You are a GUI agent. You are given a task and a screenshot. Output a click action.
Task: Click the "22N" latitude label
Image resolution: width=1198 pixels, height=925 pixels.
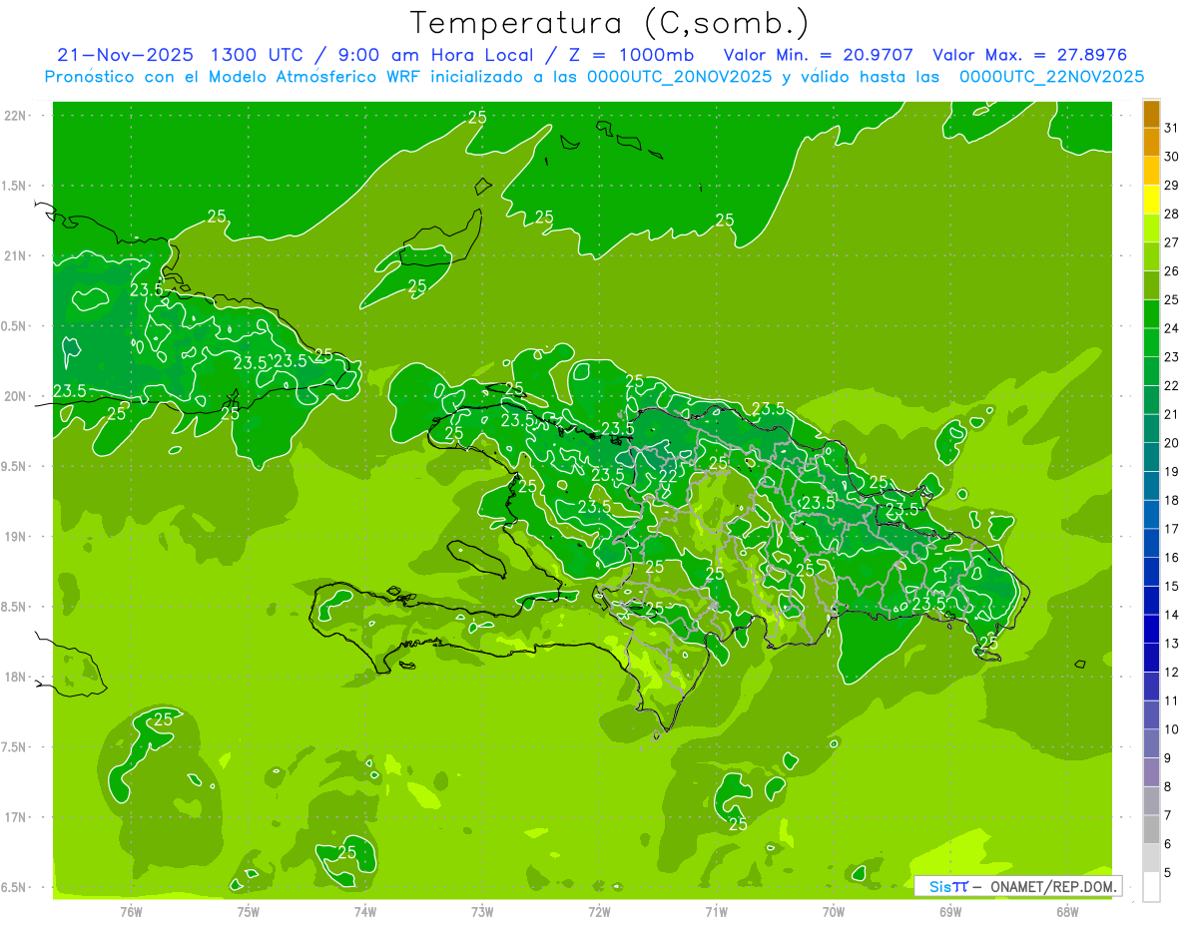[x=17, y=116]
